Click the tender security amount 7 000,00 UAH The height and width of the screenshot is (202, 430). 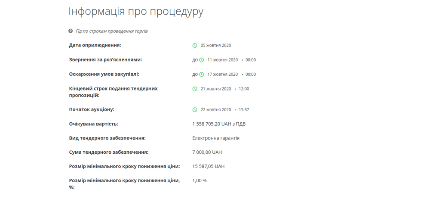[x=207, y=152]
